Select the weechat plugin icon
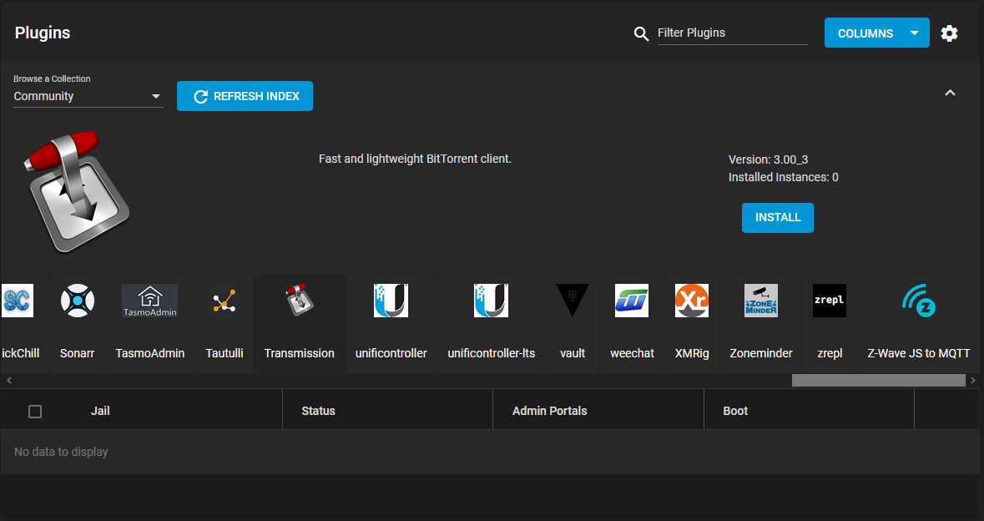This screenshot has width=984, height=521. point(631,301)
